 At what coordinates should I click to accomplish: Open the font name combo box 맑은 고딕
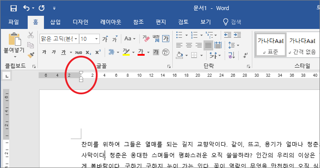click(x=59, y=39)
